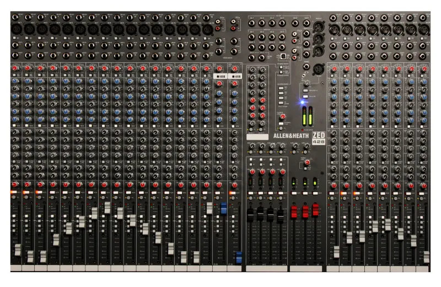Click the channel 24 fader cap
Image resolution: width=441 pixels, height=287 pixels.
(x=426, y=257)
